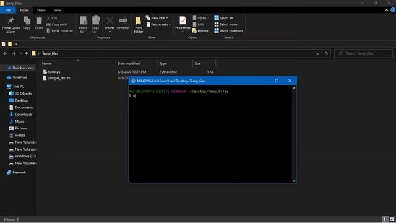Image resolution: width=396 pixels, height=223 pixels.
Task: Open Downloads in sidebar
Action: pos(20,114)
